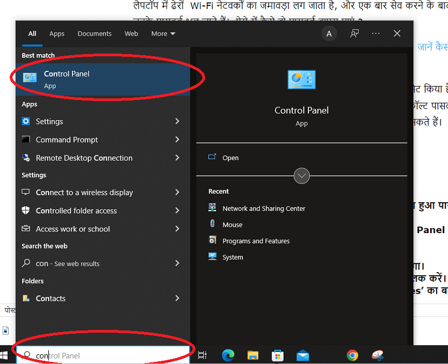Select Access work or school result text
Viewport: 448px width, 364px height.
pos(73,229)
